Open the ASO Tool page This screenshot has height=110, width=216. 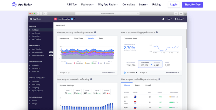[72, 5]
